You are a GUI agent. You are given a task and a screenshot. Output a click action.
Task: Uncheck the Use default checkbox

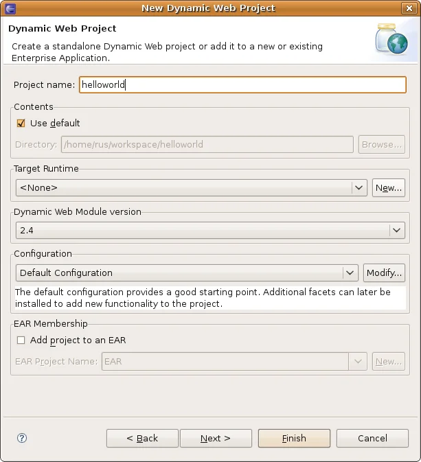(x=21, y=124)
